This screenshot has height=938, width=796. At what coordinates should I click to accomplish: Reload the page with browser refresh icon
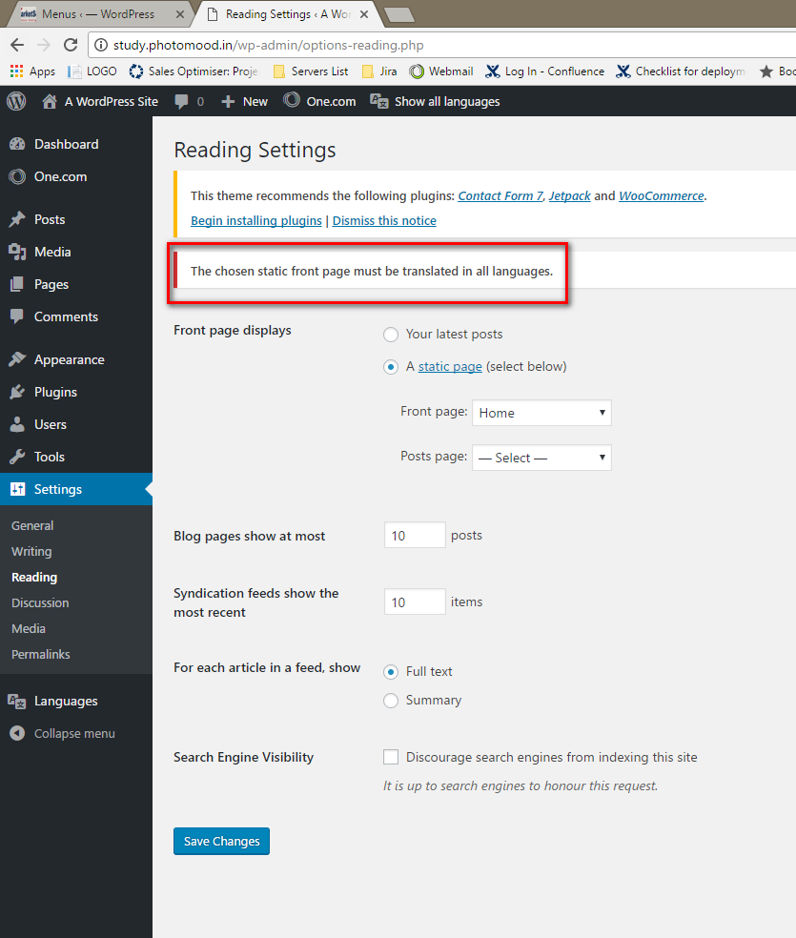(x=71, y=45)
